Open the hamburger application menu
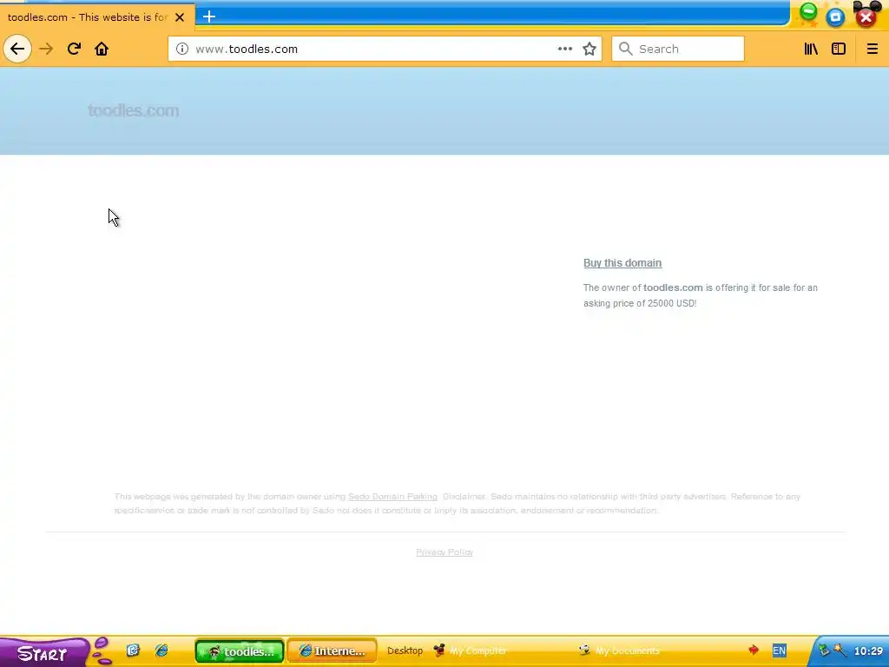 pos(872,49)
